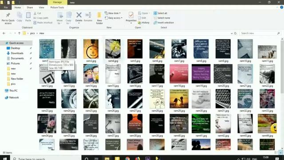
Task: Open the Windows Start button
Action: click(x=5, y=159)
